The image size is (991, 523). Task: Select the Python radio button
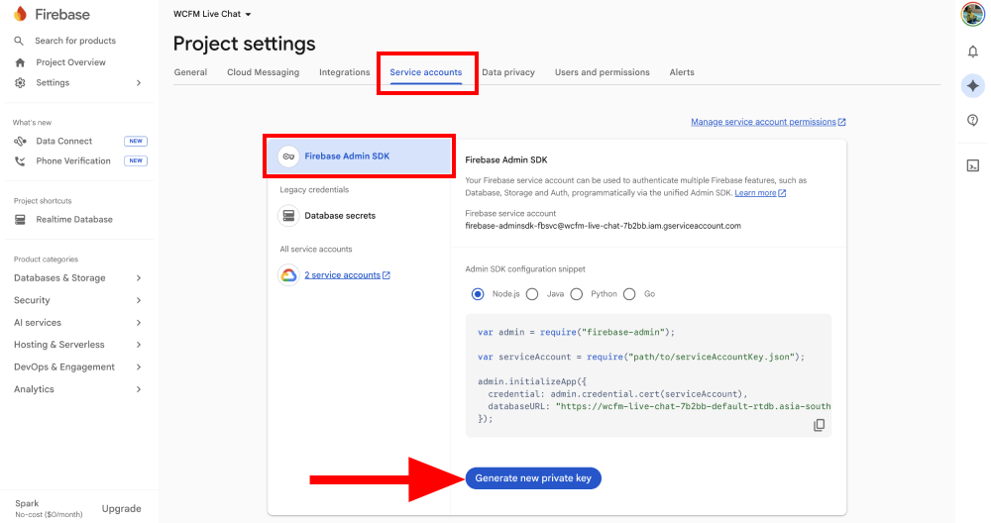pos(577,294)
